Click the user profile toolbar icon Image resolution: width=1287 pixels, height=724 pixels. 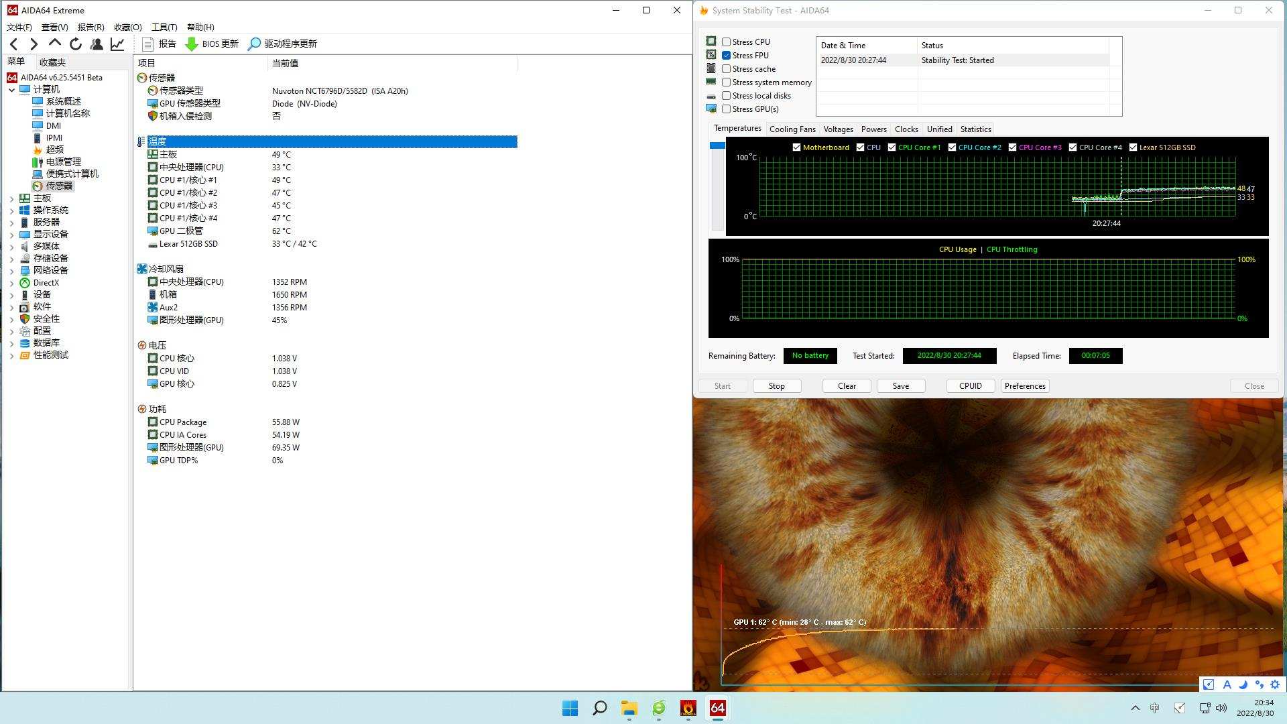[x=97, y=44]
